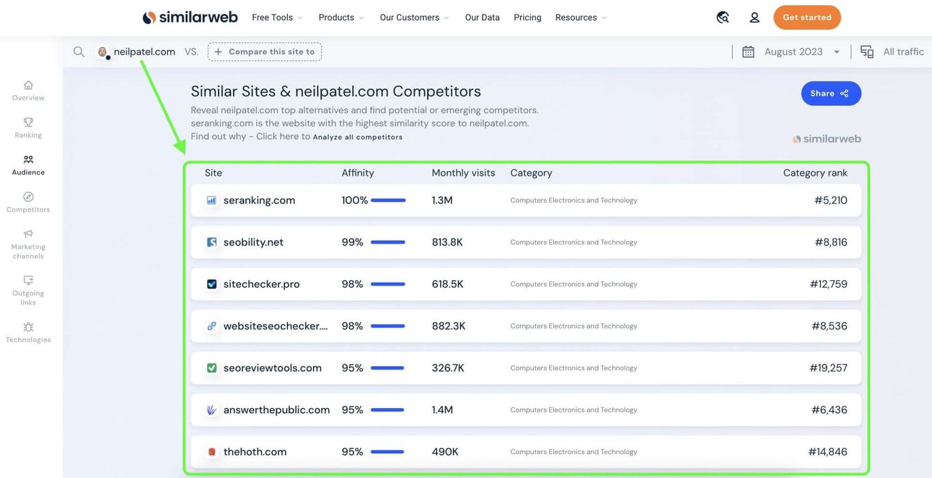The height and width of the screenshot is (478, 932).
Task: Open the seobility.net site link
Action: click(253, 242)
